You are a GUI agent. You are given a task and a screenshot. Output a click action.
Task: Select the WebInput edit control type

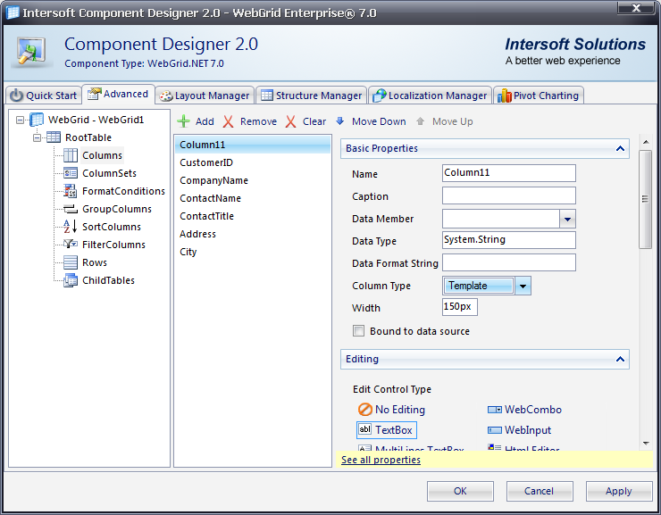pyautogui.click(x=495, y=430)
